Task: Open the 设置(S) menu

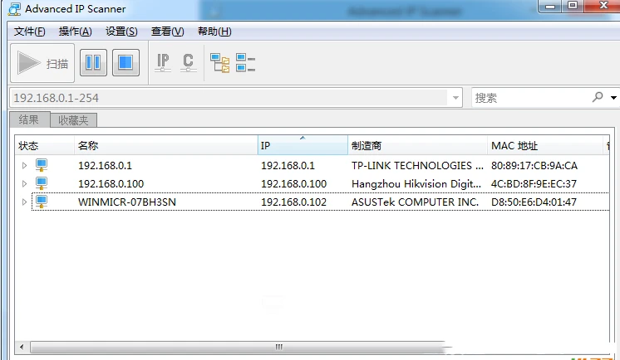Action: coord(121,32)
